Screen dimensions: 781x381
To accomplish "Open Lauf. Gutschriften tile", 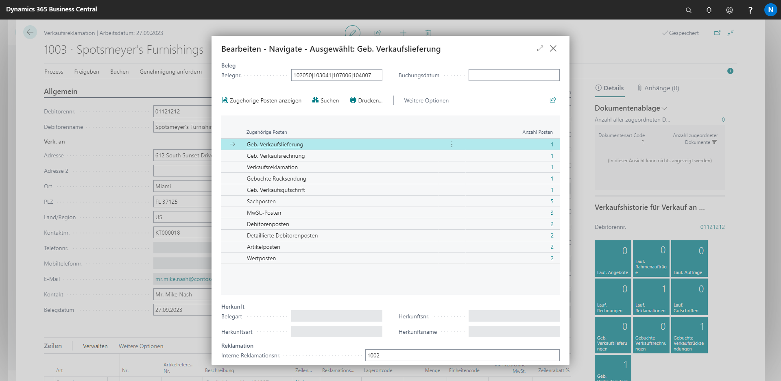I will [x=689, y=297].
